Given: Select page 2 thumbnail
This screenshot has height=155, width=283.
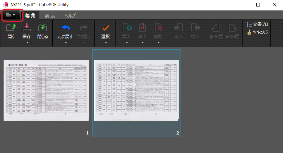Looking at the screenshot, I should [x=136, y=91].
